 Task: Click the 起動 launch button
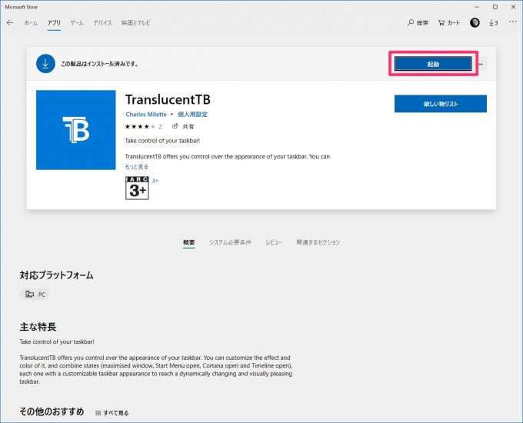pyautogui.click(x=433, y=64)
